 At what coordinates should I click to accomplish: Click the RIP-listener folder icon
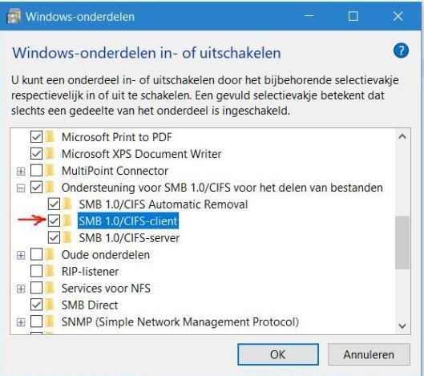point(50,271)
